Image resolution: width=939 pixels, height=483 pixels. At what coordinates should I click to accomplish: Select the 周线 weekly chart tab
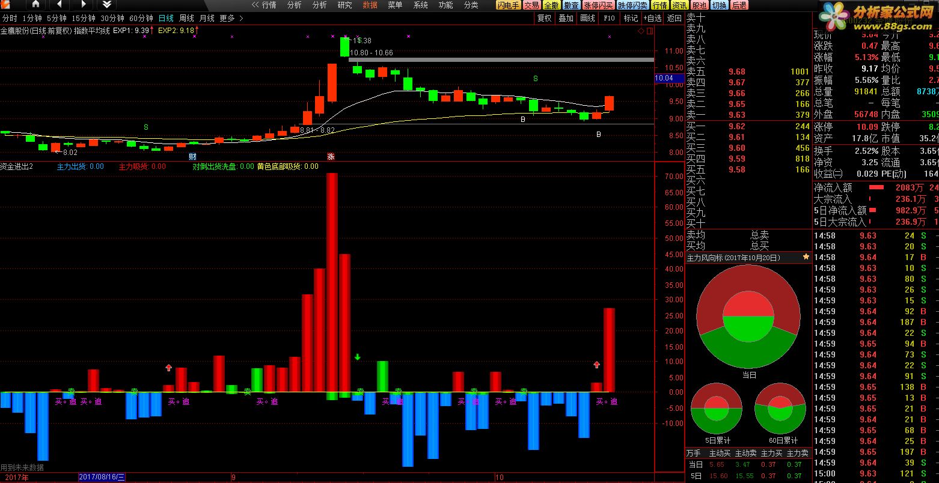(x=186, y=19)
